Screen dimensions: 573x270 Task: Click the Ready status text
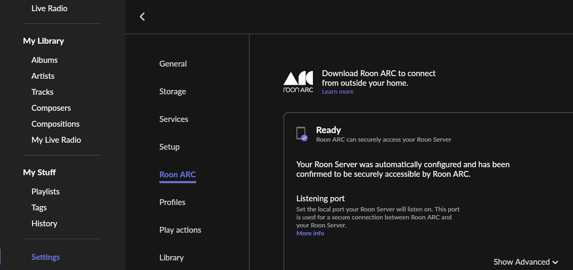[x=328, y=130]
